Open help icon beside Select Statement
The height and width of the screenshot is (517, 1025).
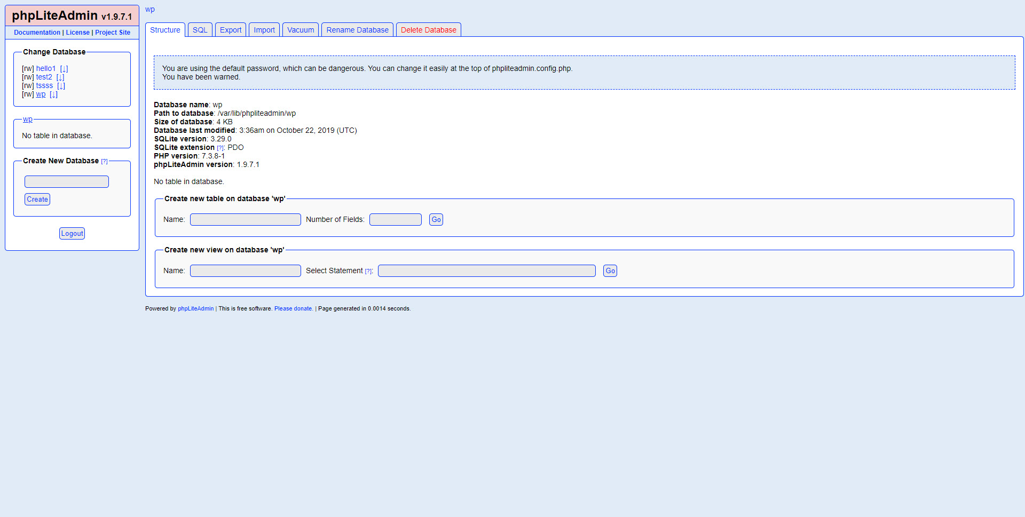pyautogui.click(x=368, y=271)
